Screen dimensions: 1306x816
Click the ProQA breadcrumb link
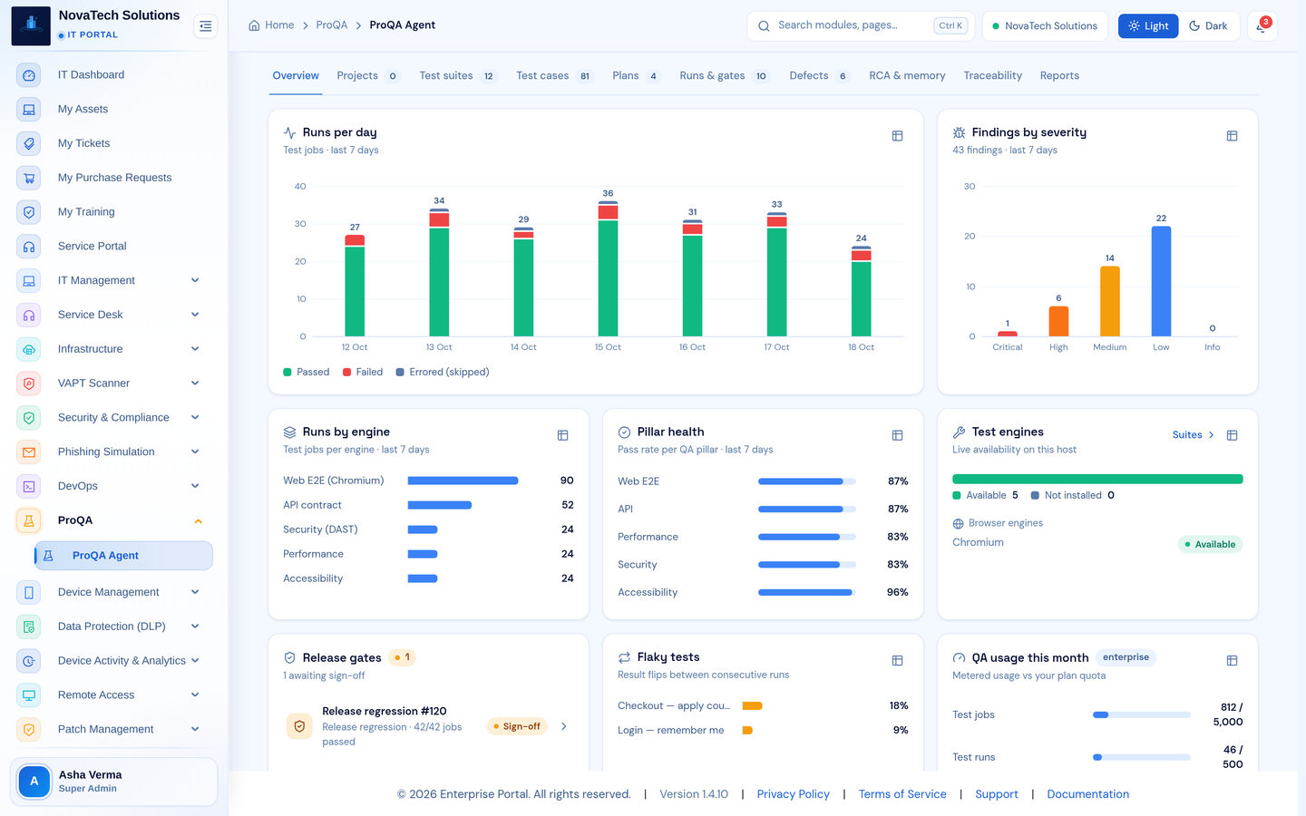point(332,25)
